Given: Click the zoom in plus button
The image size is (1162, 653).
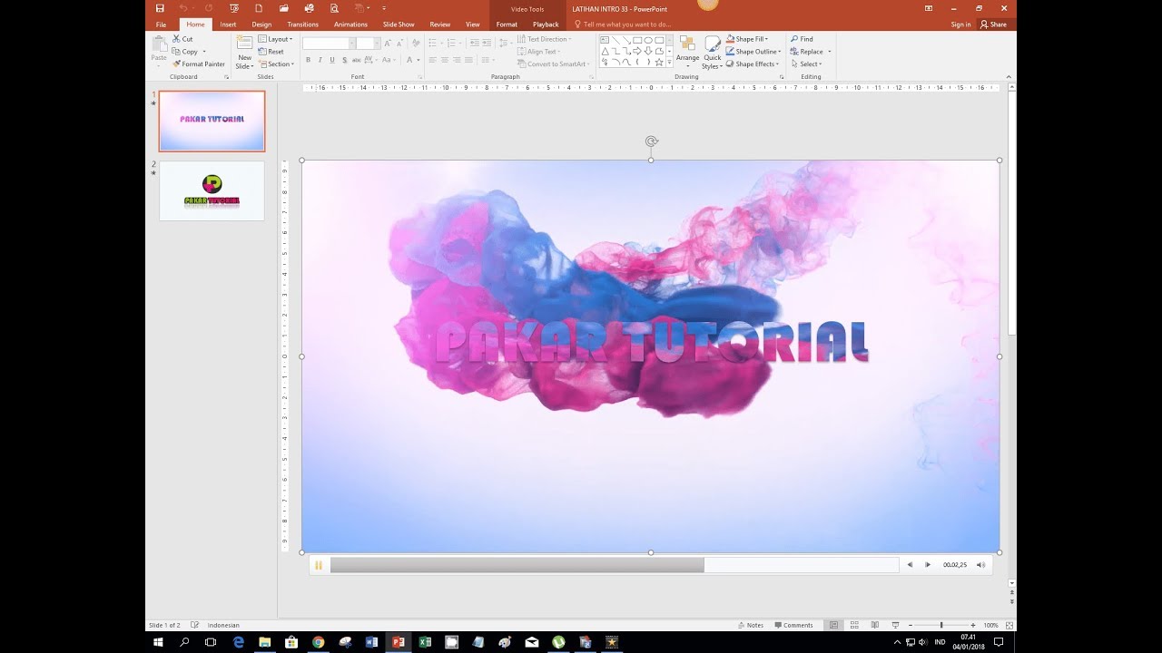Looking at the screenshot, I should tap(973, 625).
